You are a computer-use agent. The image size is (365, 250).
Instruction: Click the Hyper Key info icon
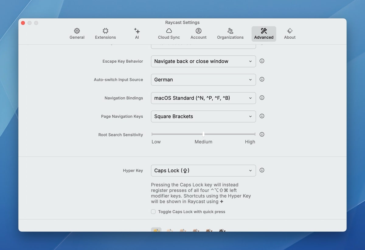pos(262,170)
